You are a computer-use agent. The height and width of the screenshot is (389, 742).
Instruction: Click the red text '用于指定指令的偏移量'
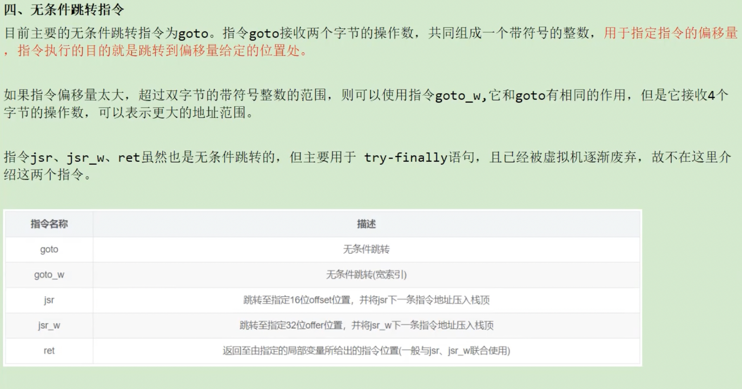(671, 33)
